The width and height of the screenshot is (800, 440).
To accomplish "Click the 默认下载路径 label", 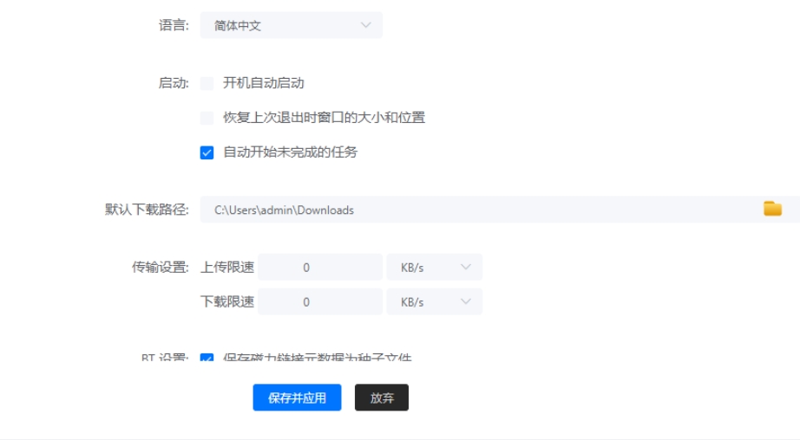I will click(147, 210).
